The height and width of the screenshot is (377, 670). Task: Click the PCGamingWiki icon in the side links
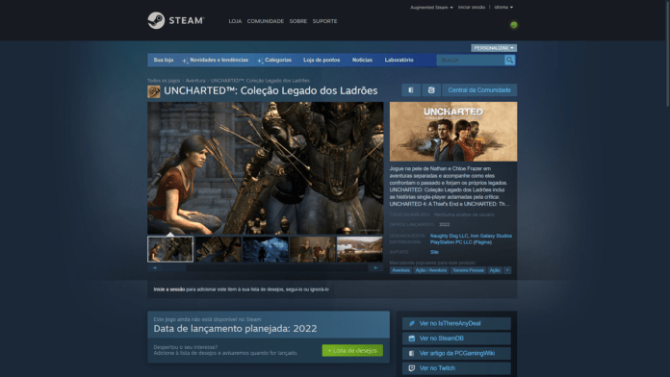(x=411, y=353)
